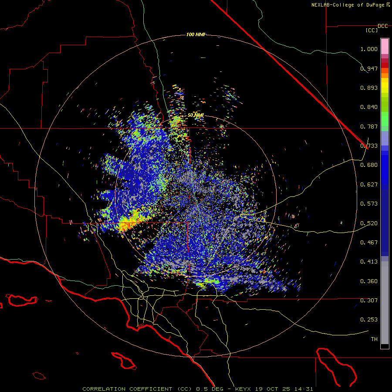Click the TH label at the scale bottom
392x392 pixels.
pyautogui.click(x=374, y=339)
